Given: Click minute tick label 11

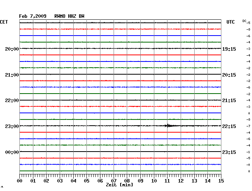Looking at the screenshot, I should point(167,181).
